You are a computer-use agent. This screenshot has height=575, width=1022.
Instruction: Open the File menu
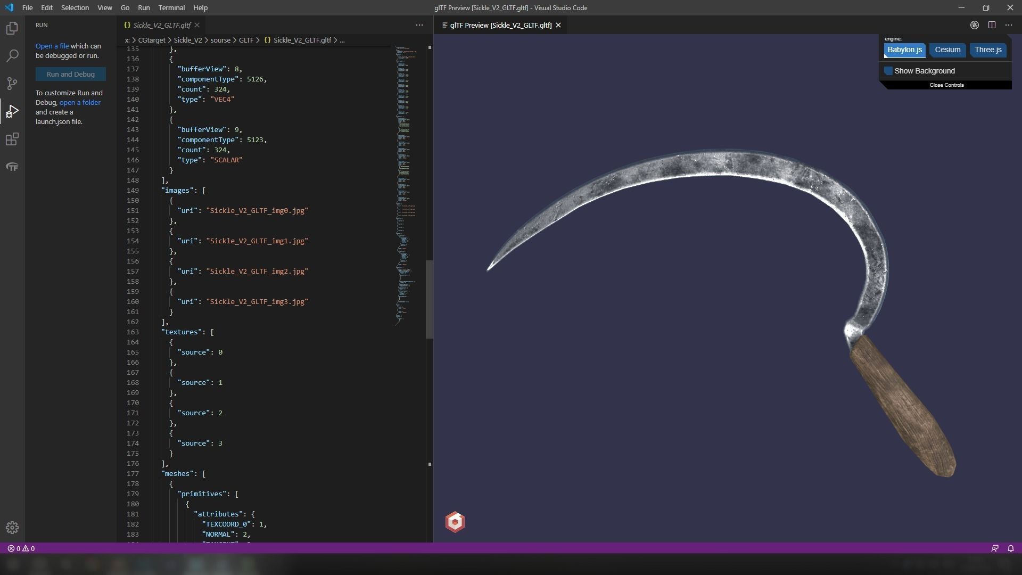(x=27, y=7)
